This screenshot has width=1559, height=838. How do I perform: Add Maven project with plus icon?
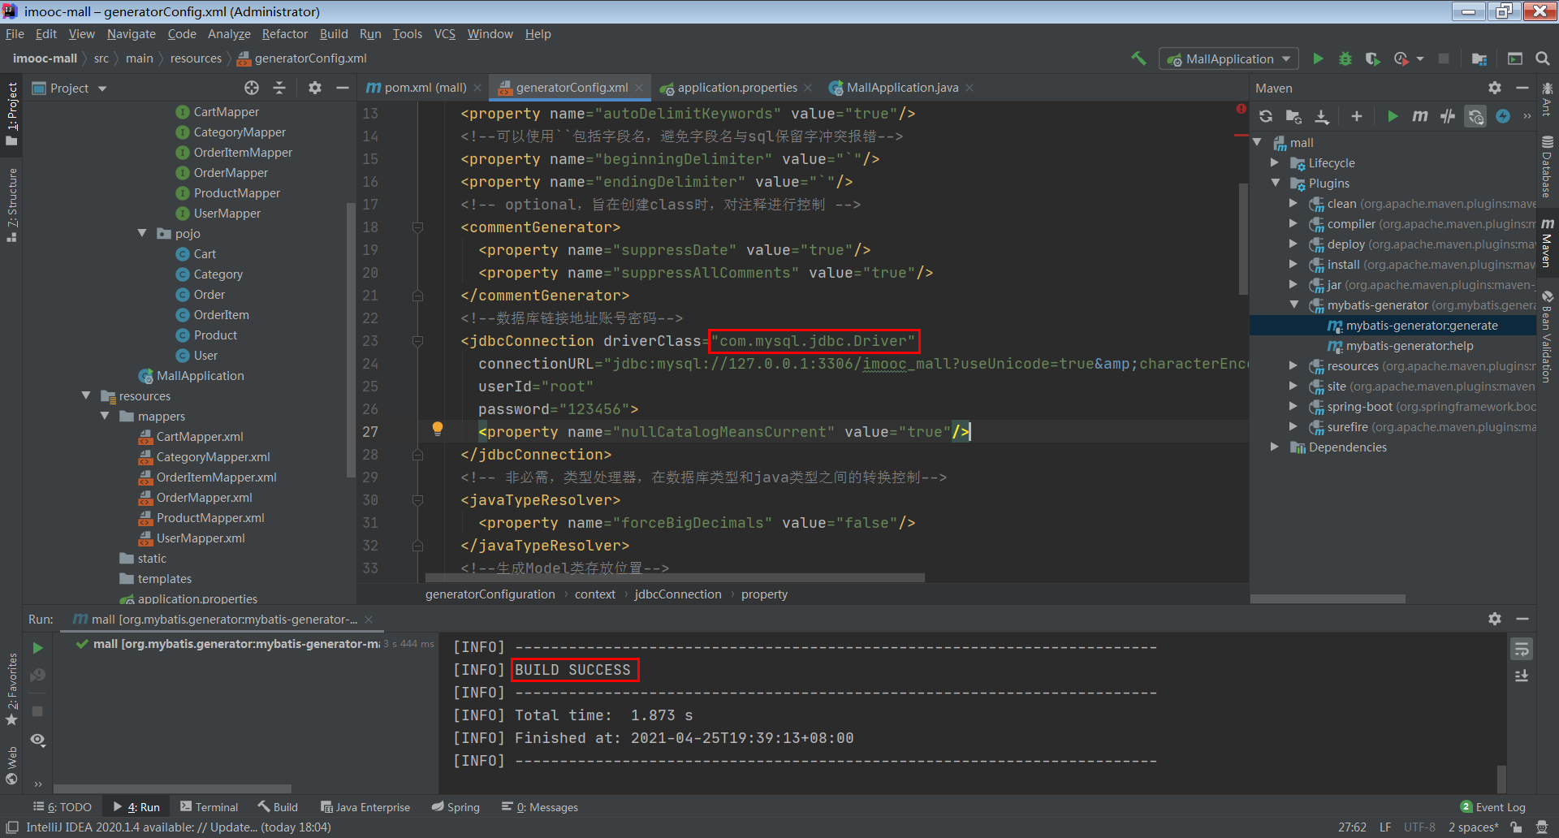point(1356,116)
